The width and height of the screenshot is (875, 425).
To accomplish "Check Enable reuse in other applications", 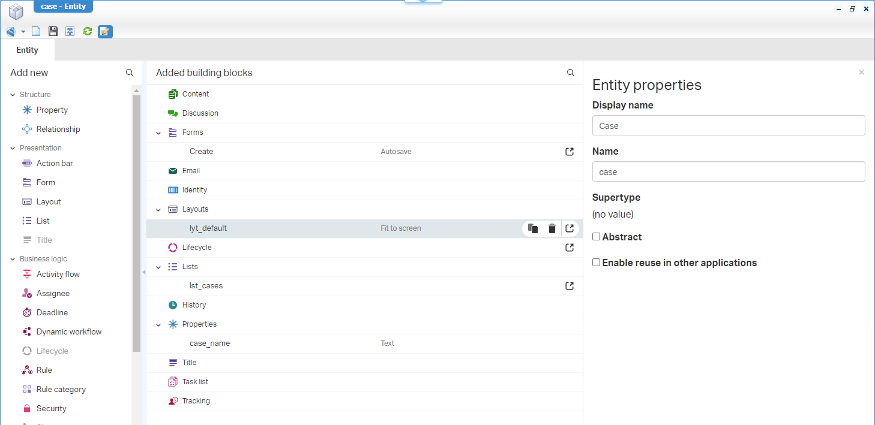I will (596, 263).
